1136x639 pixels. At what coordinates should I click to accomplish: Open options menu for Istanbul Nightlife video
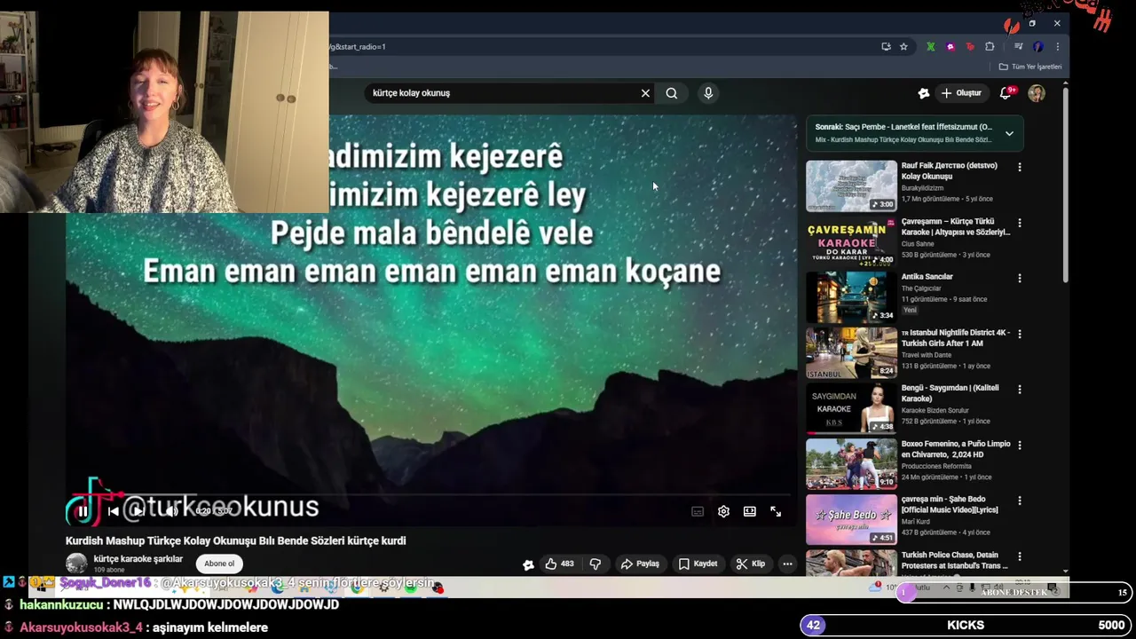[1019, 334]
